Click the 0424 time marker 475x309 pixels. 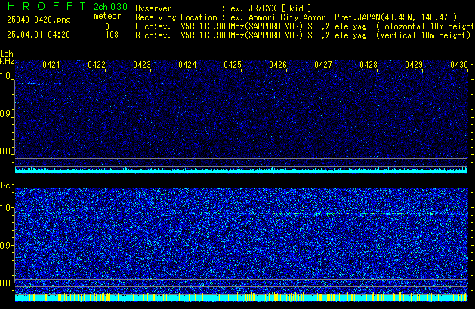[187, 65]
